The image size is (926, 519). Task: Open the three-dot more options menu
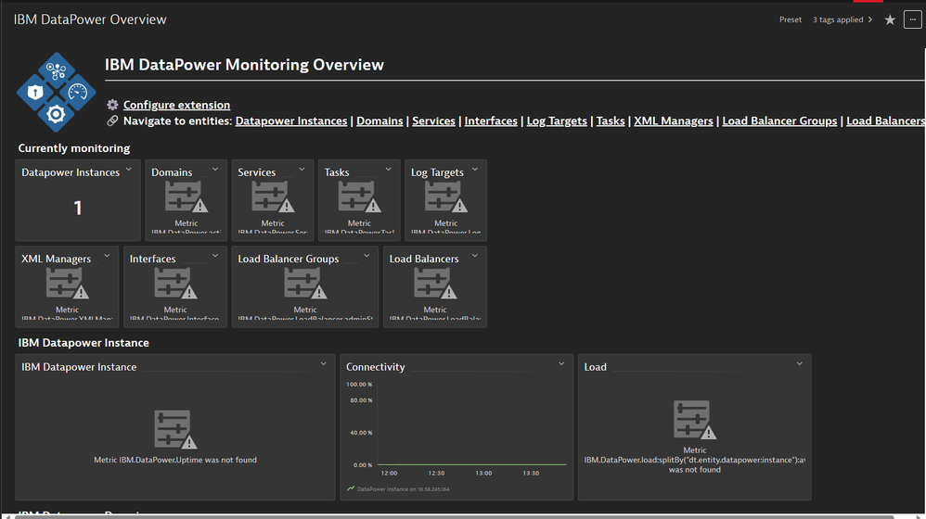click(x=911, y=19)
